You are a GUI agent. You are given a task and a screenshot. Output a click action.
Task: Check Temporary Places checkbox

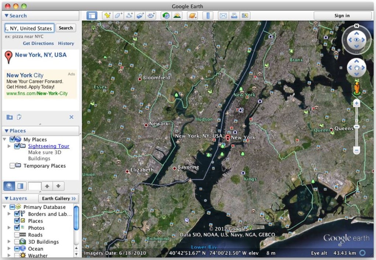(x=12, y=165)
